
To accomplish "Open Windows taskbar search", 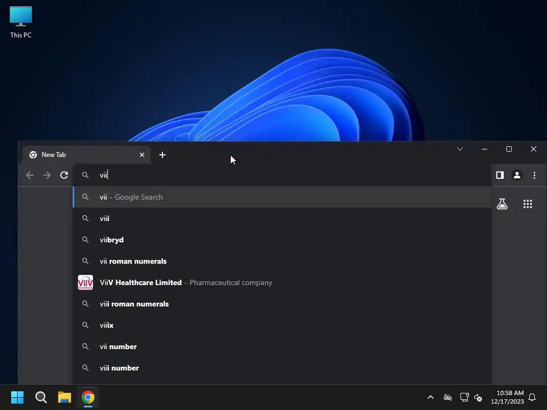I will (41, 397).
